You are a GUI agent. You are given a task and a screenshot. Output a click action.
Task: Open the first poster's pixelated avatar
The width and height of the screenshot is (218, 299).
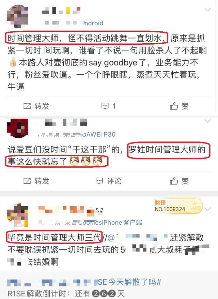coord(17,16)
